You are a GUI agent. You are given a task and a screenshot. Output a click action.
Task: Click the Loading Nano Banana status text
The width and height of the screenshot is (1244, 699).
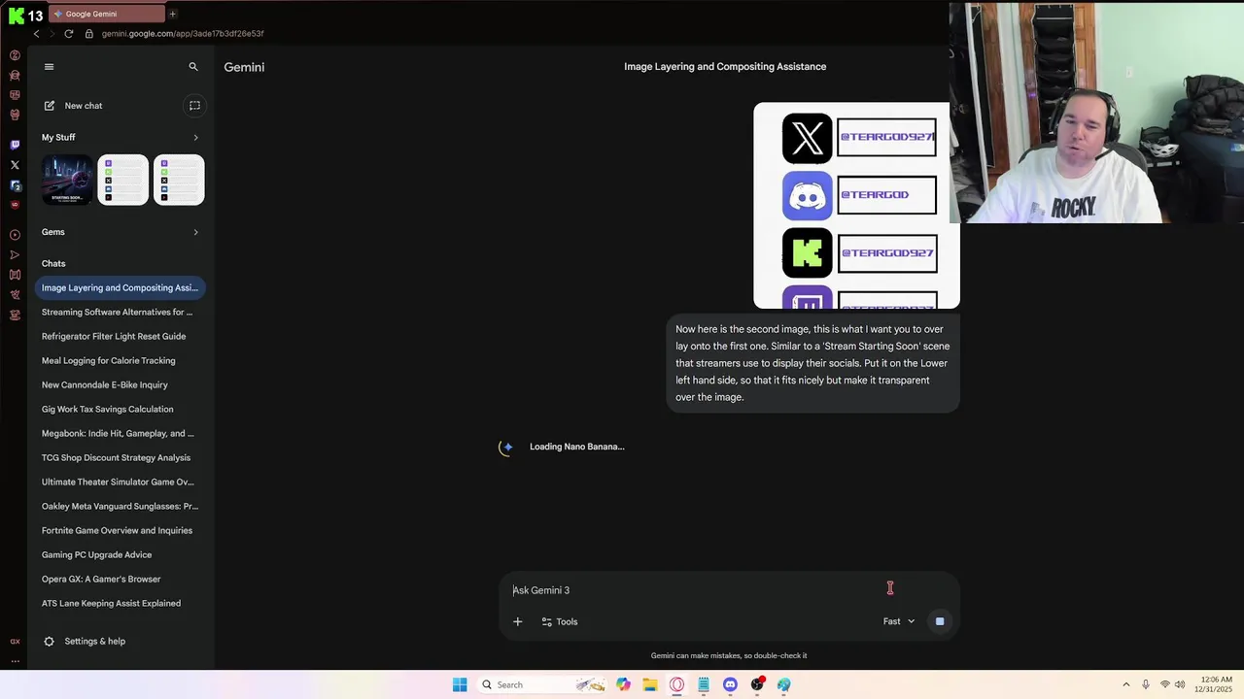(577, 447)
